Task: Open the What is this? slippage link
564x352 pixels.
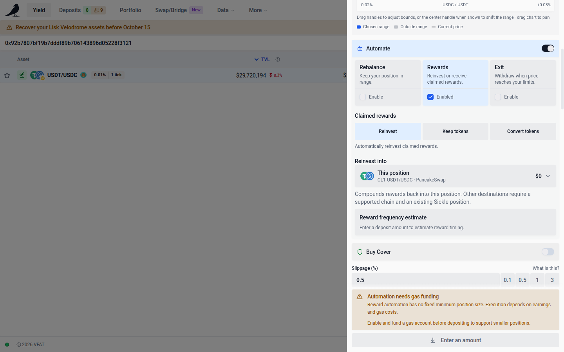Action: point(546,268)
